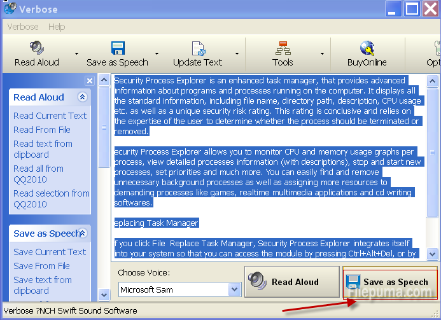Open the Help menu
441x320 pixels.
(x=57, y=27)
